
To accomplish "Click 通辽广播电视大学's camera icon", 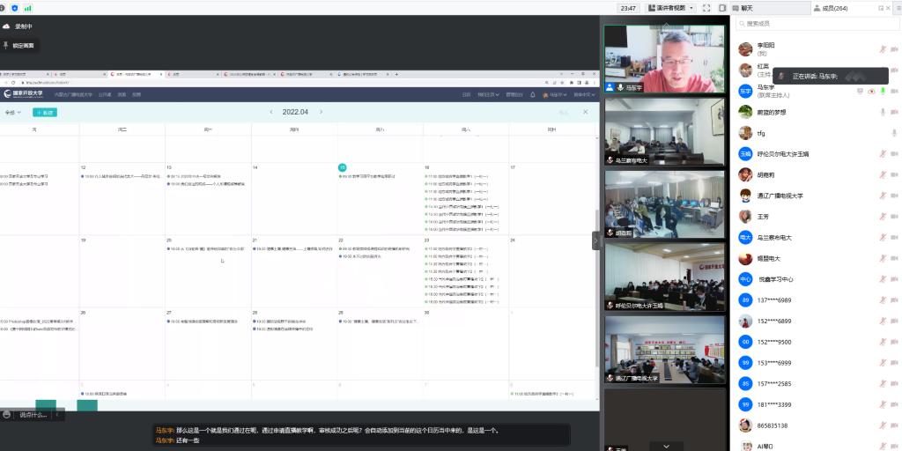I will [x=895, y=196].
